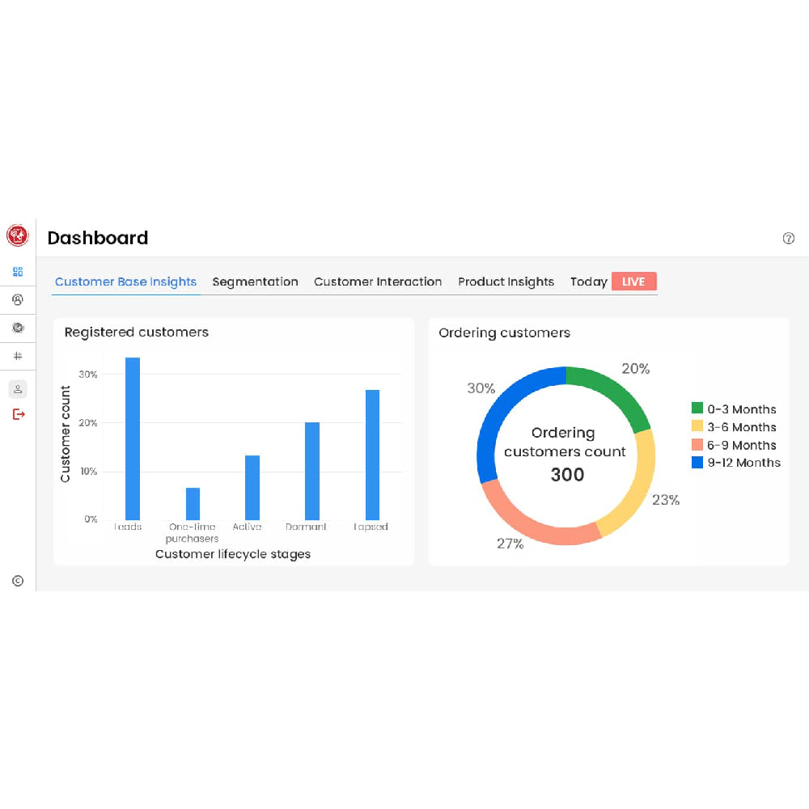Select the Customer Base Insights tab

(126, 282)
